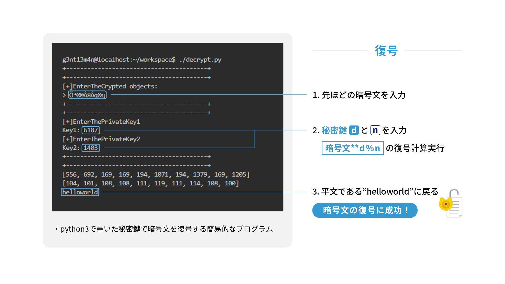Click the 暗号文**d%n formula box
This screenshot has height=284, width=505.
click(353, 148)
